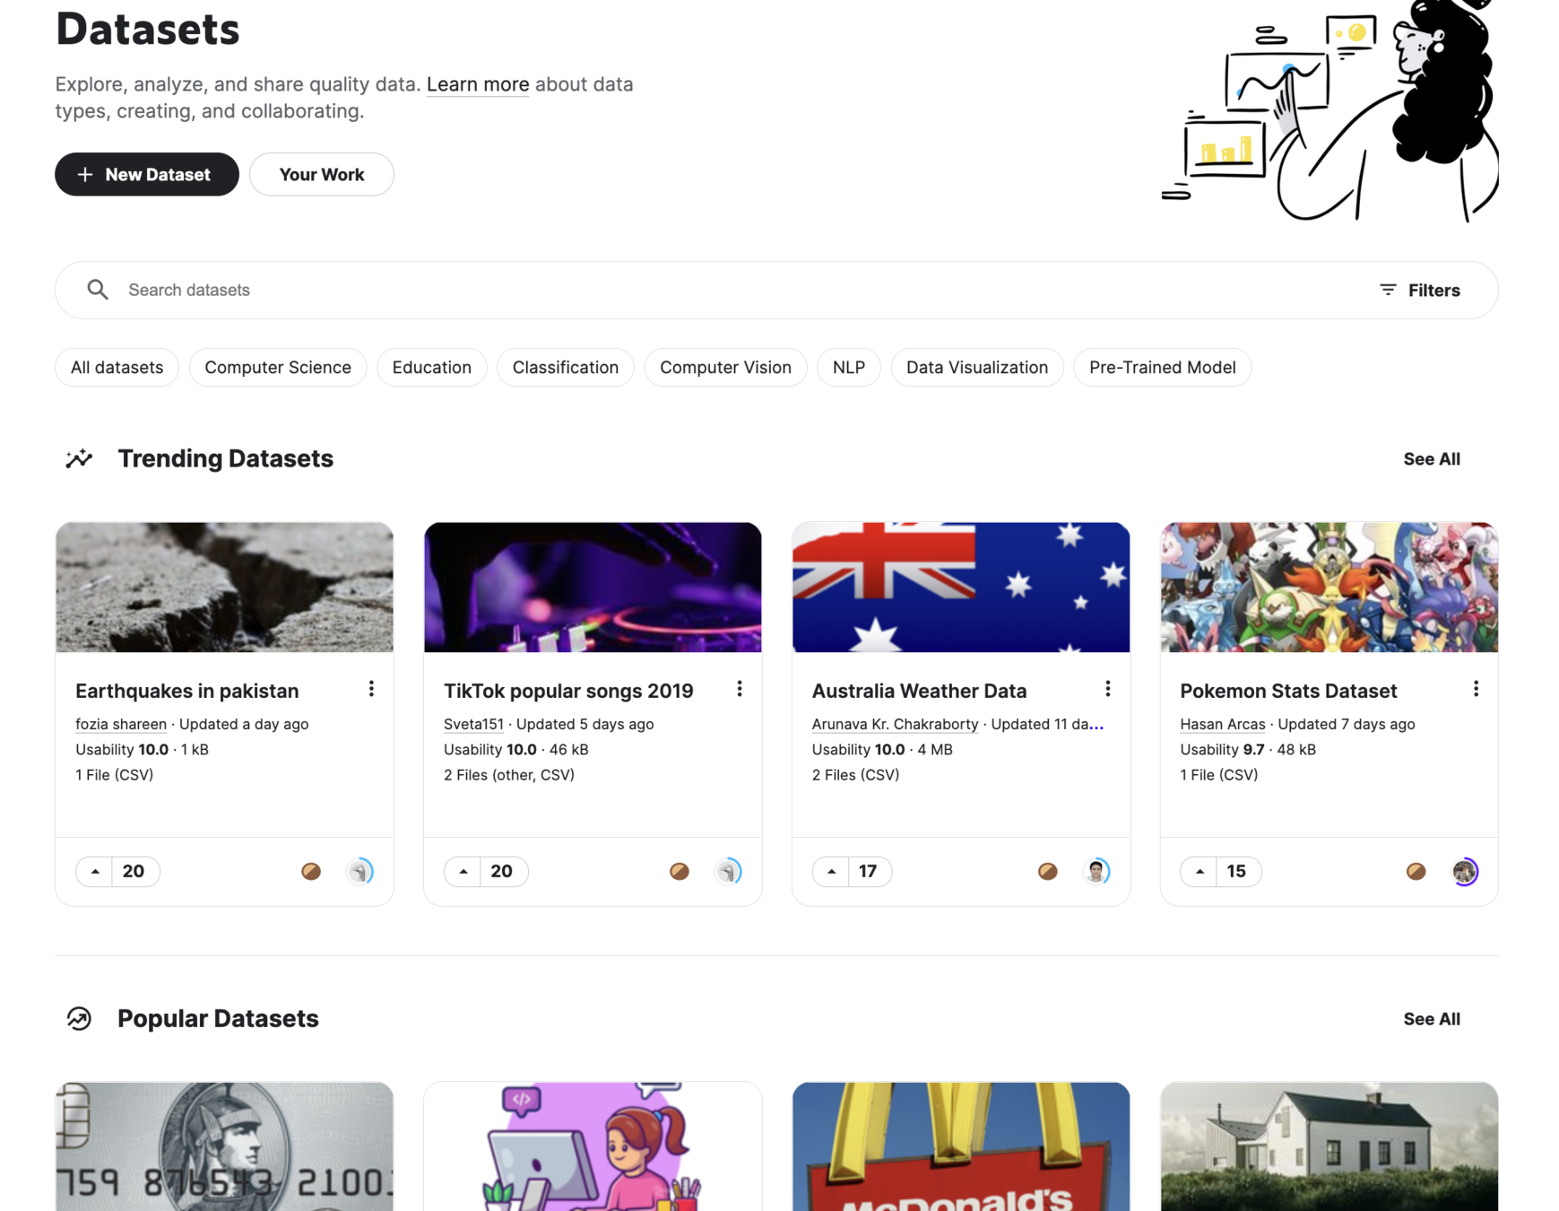Screen dimensions: 1559x1211
Task: Open Arunava Kr. Chakraborty profile link
Action: [895, 724]
